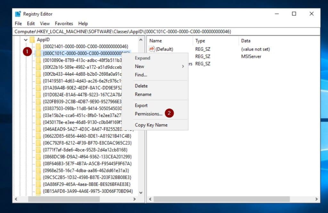Click folder icon of {0968e258-16c7-4dba key
328x213 pixels.
coord(38,170)
